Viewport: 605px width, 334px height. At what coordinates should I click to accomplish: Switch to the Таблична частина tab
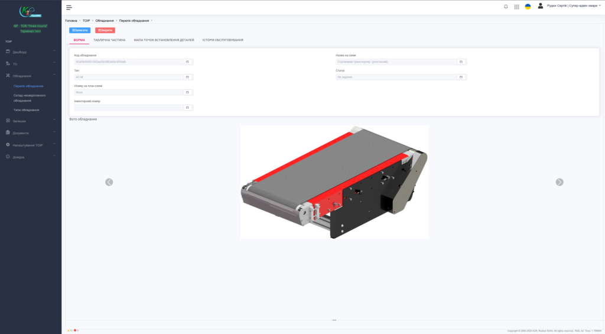click(x=109, y=40)
